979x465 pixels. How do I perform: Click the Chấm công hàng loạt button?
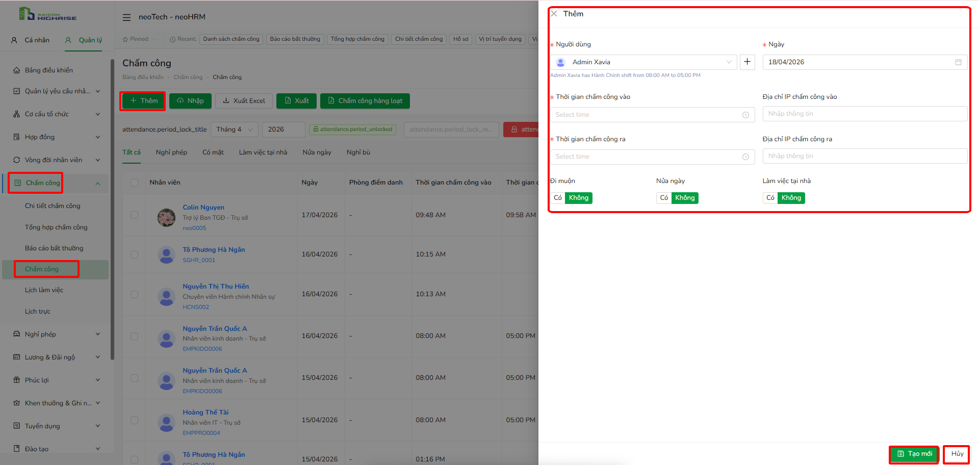[365, 101]
